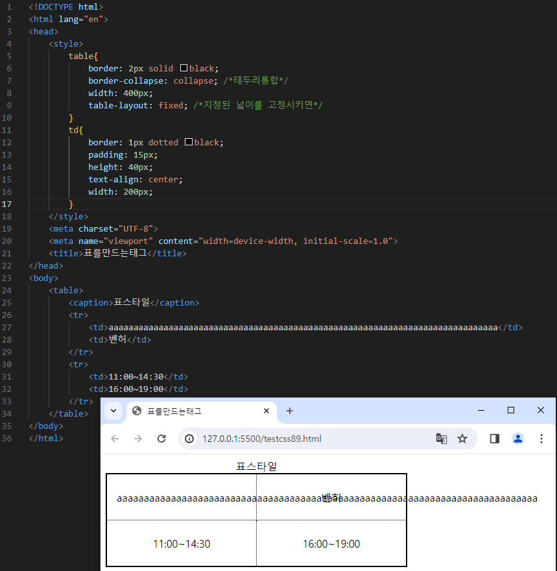Click the title text 표를만드는태그 on line 21
The width and height of the screenshot is (557, 571).
pyautogui.click(x=115, y=253)
